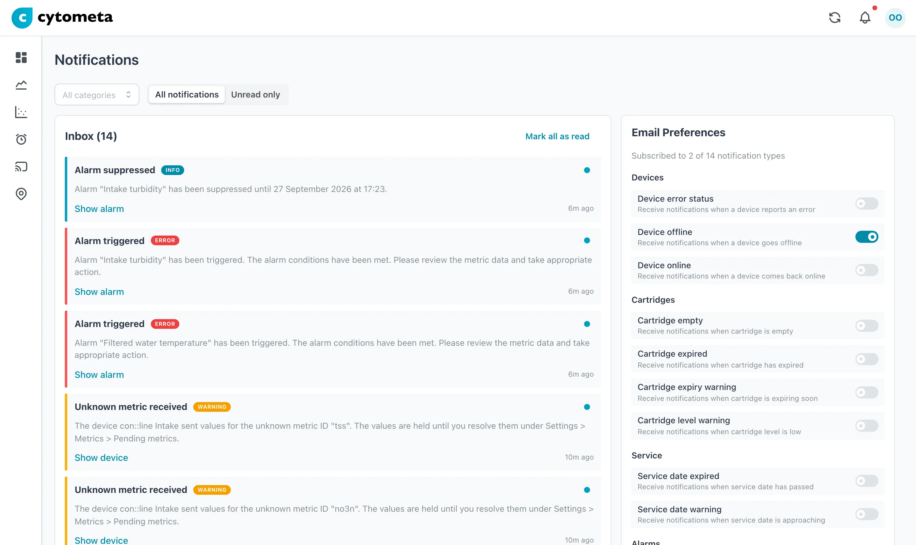Click the suppressed until 27 September 2026 message
916x545 pixels.
click(x=231, y=189)
